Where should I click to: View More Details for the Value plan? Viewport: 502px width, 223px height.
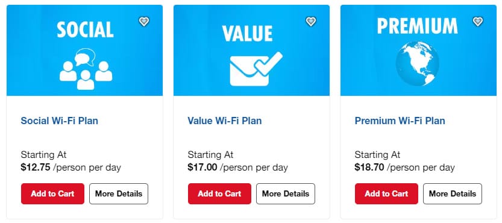point(286,194)
